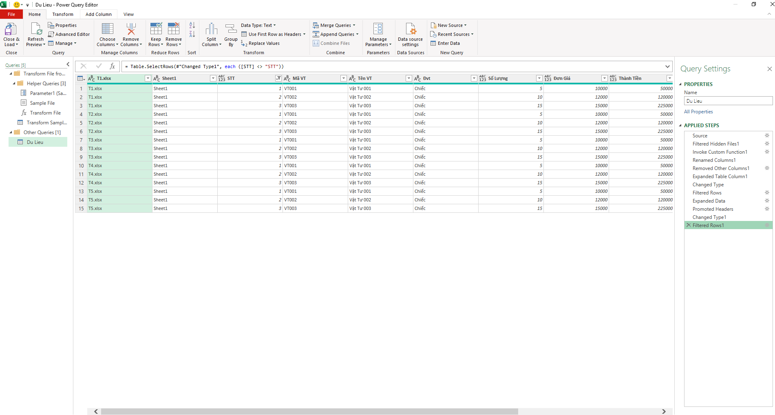Screen dimensions: 775x415
Task: Click the All Properties link
Action: click(x=698, y=112)
